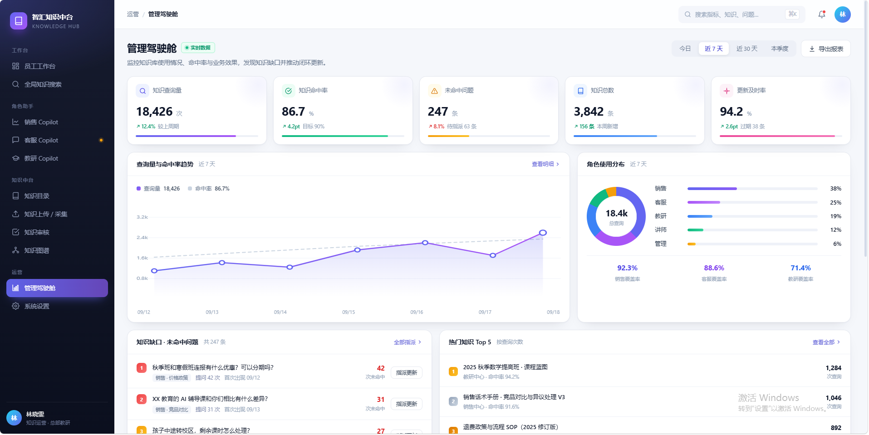869x435 pixels.
Task: Click the 教研 Copilot graduation cap icon
Action: [16, 158]
